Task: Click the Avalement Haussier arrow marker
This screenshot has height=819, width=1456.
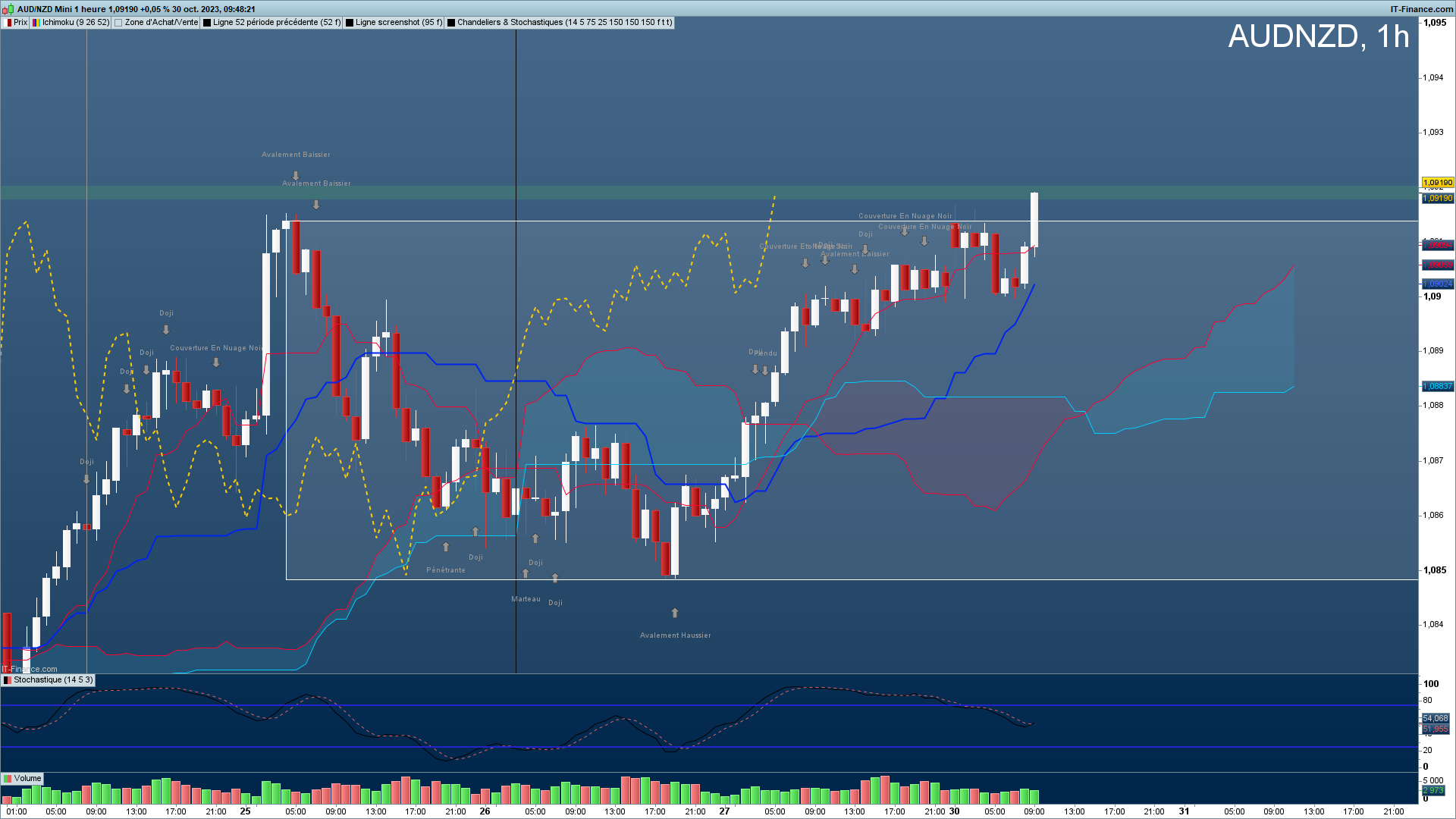Action: point(675,613)
